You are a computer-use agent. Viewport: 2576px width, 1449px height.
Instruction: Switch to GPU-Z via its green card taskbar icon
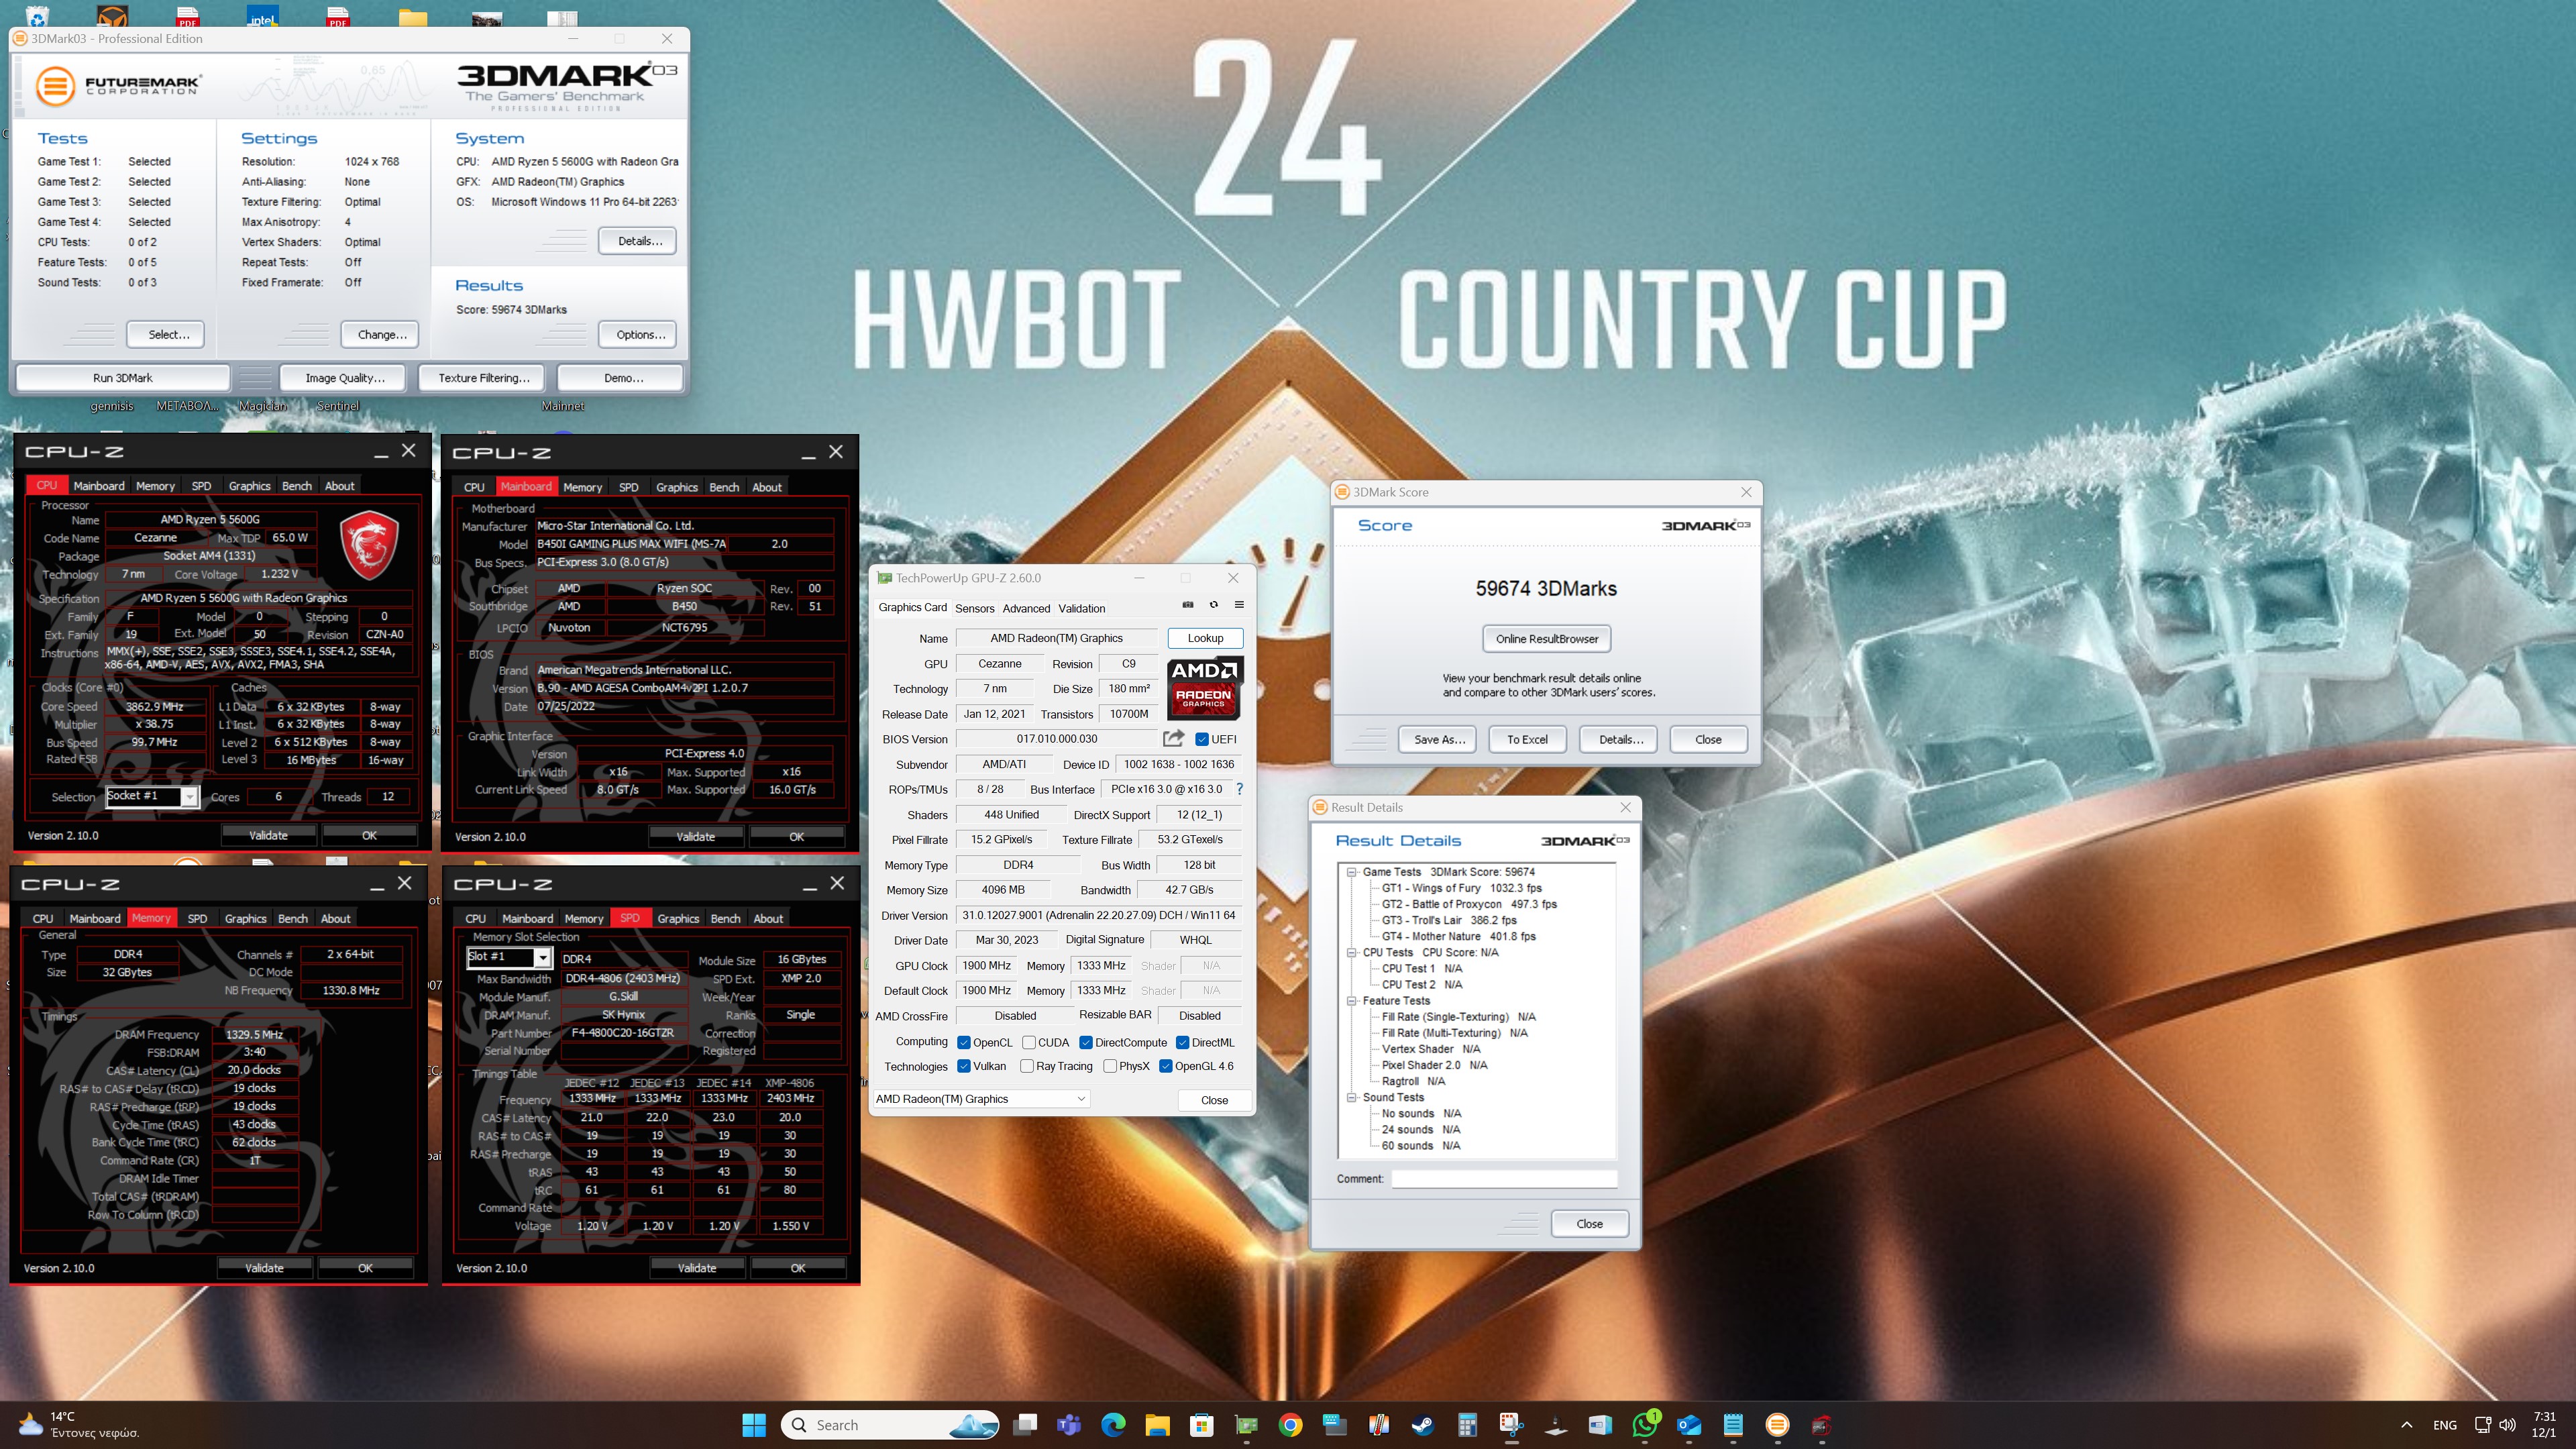(1246, 1425)
